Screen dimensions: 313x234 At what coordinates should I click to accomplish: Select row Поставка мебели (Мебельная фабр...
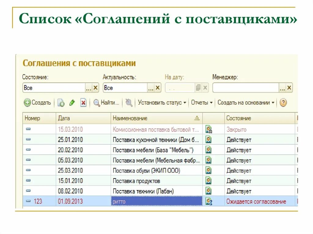157,160
